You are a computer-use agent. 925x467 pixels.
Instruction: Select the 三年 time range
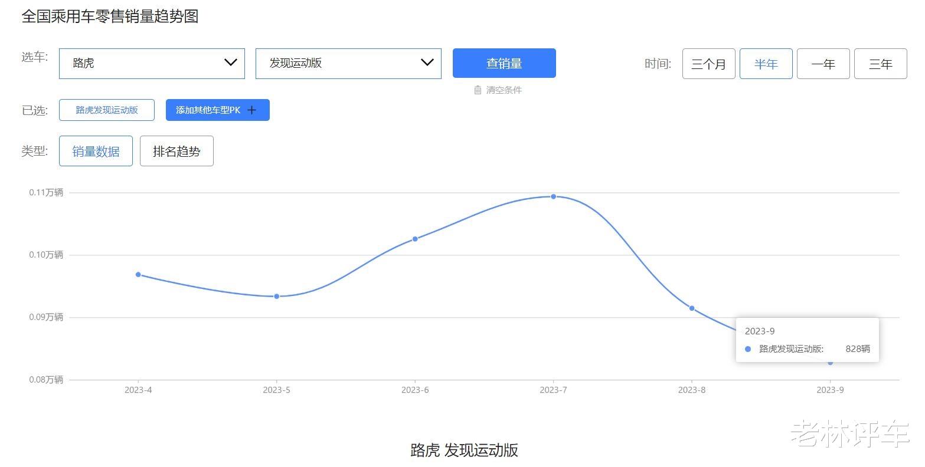(x=881, y=64)
